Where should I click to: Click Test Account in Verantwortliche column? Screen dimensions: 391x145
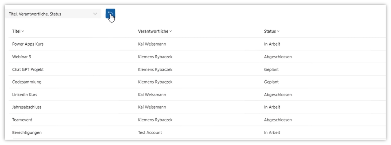[x=150, y=133]
